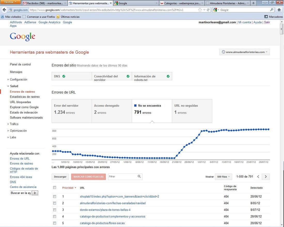284x227 pixels.
Task: Open the Marcadores bookmarks icon
Action: point(266,17)
